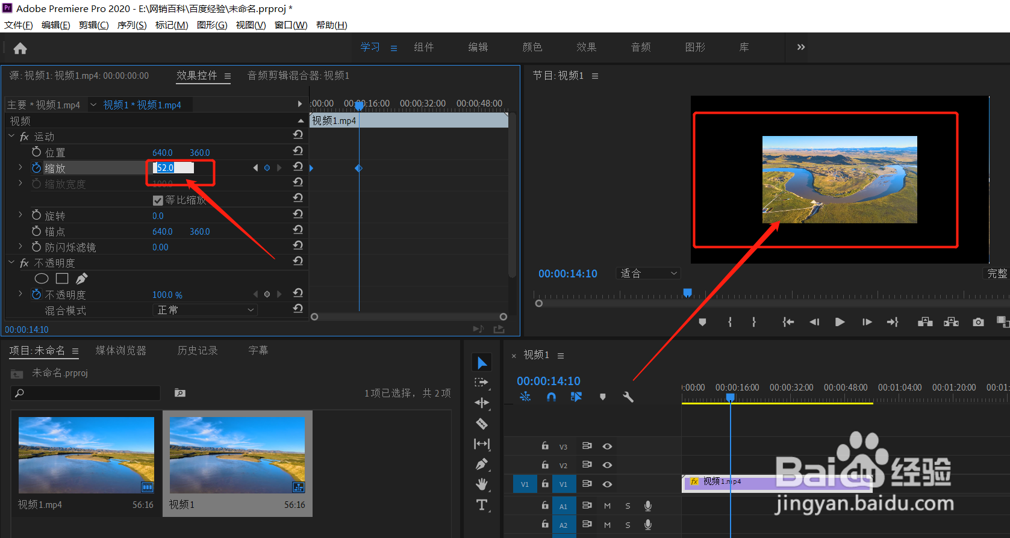
Task: Choose the Type tool
Action: 482,505
